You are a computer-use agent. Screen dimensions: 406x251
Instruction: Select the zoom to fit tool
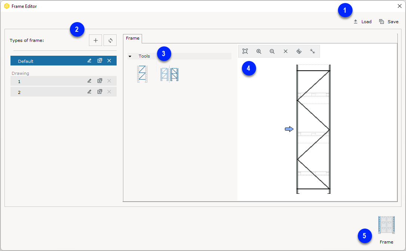click(x=245, y=51)
